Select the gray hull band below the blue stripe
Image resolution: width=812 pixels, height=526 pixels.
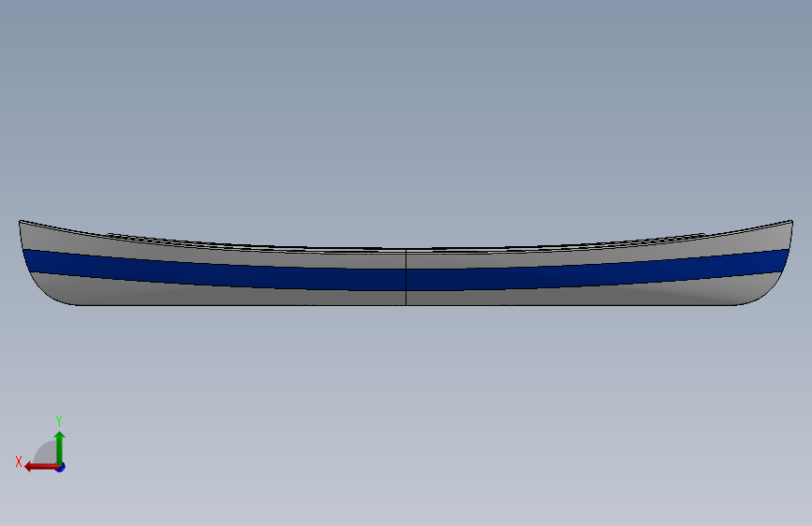(x=406, y=298)
